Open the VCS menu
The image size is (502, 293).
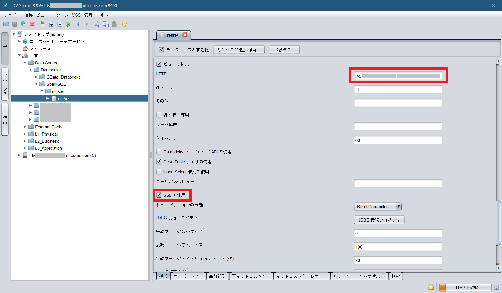76,15
